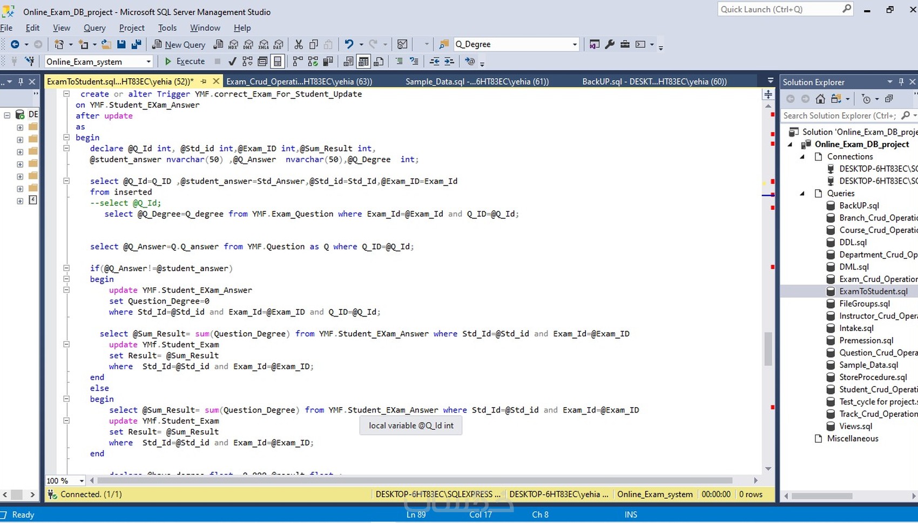Click the DMX query icon
The image size is (918, 523).
point(248,44)
